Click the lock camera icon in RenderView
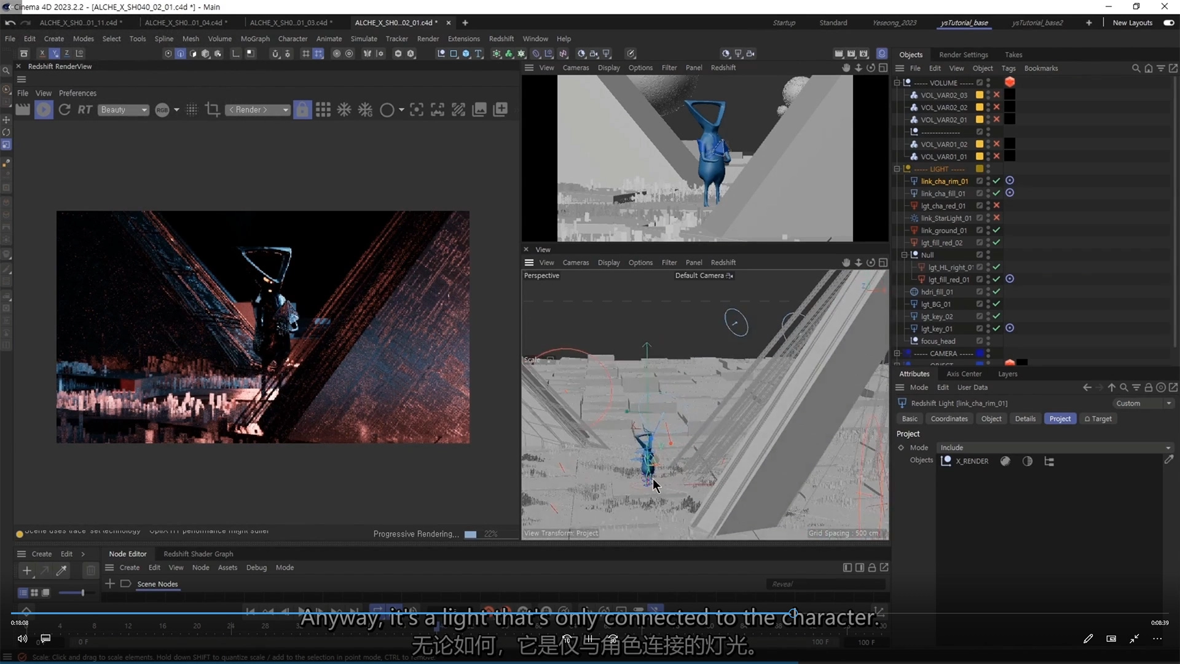Image resolution: width=1180 pixels, height=664 pixels. (302, 110)
